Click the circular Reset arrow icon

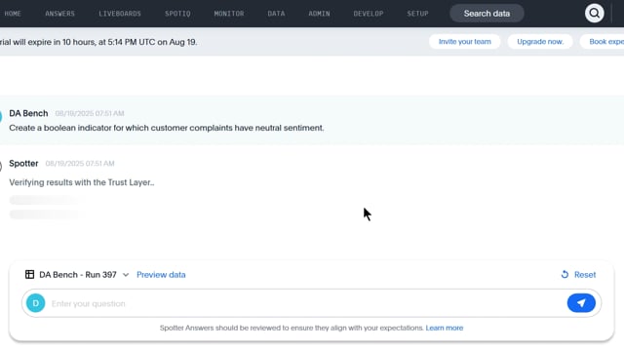pos(565,275)
